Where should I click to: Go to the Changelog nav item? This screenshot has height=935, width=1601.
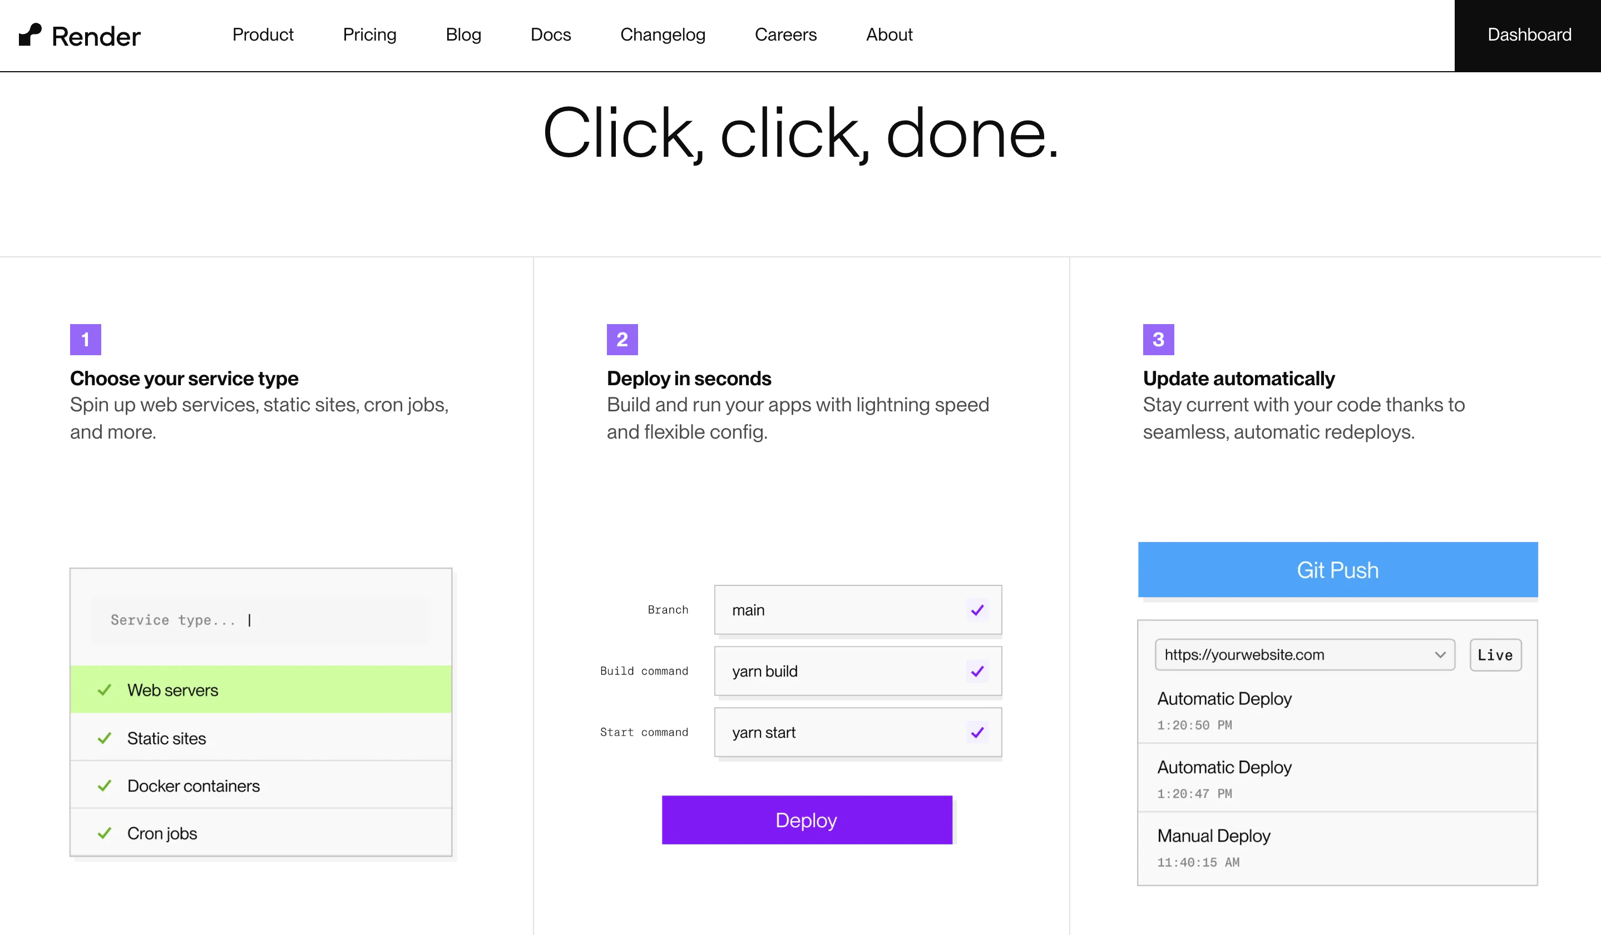[x=662, y=35]
